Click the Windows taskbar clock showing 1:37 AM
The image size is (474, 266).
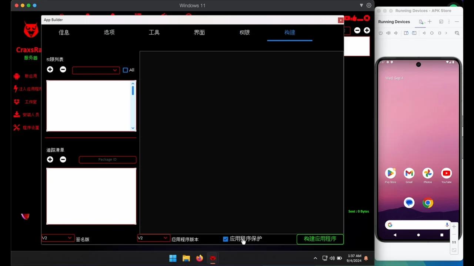pos(354,258)
